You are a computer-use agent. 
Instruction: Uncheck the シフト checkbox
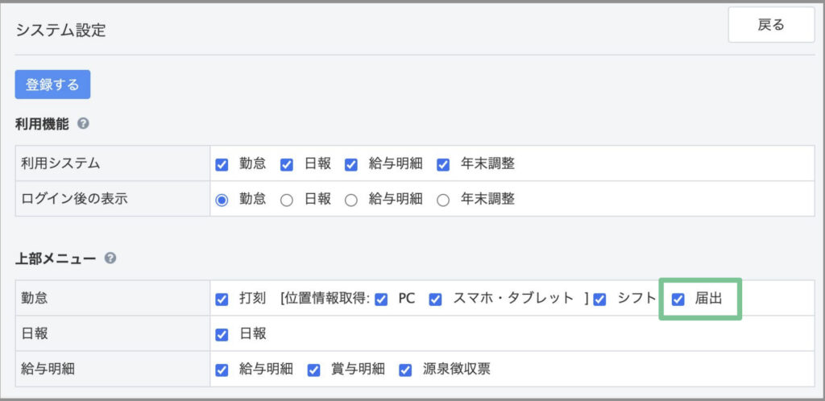599,300
